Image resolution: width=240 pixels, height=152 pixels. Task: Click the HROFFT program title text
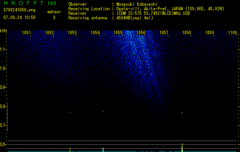[24, 3]
